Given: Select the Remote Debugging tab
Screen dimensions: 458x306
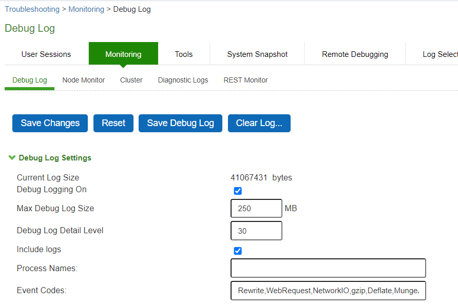Looking at the screenshot, I should point(355,53).
